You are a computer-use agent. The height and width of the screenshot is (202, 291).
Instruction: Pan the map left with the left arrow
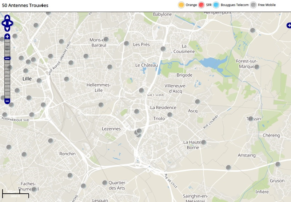coord(4,23)
